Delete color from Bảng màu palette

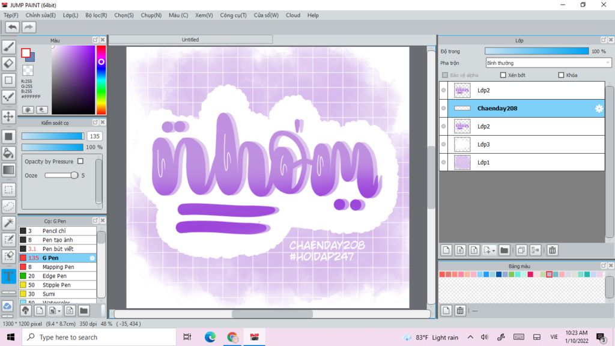460,311
